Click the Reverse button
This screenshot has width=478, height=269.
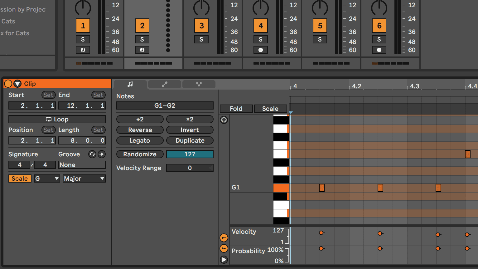(140, 130)
